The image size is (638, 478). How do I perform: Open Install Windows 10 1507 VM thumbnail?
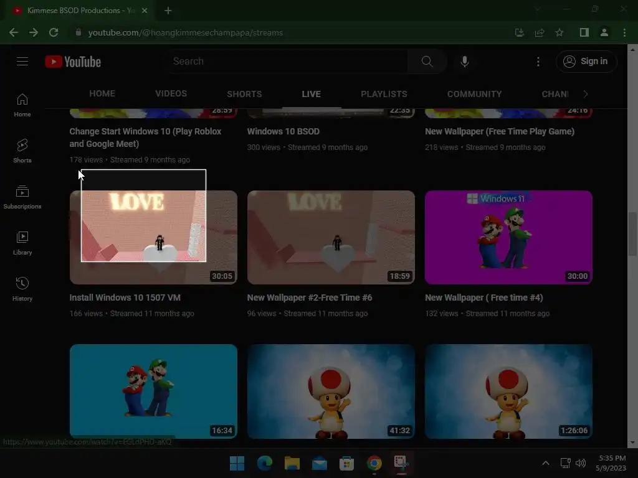click(153, 237)
